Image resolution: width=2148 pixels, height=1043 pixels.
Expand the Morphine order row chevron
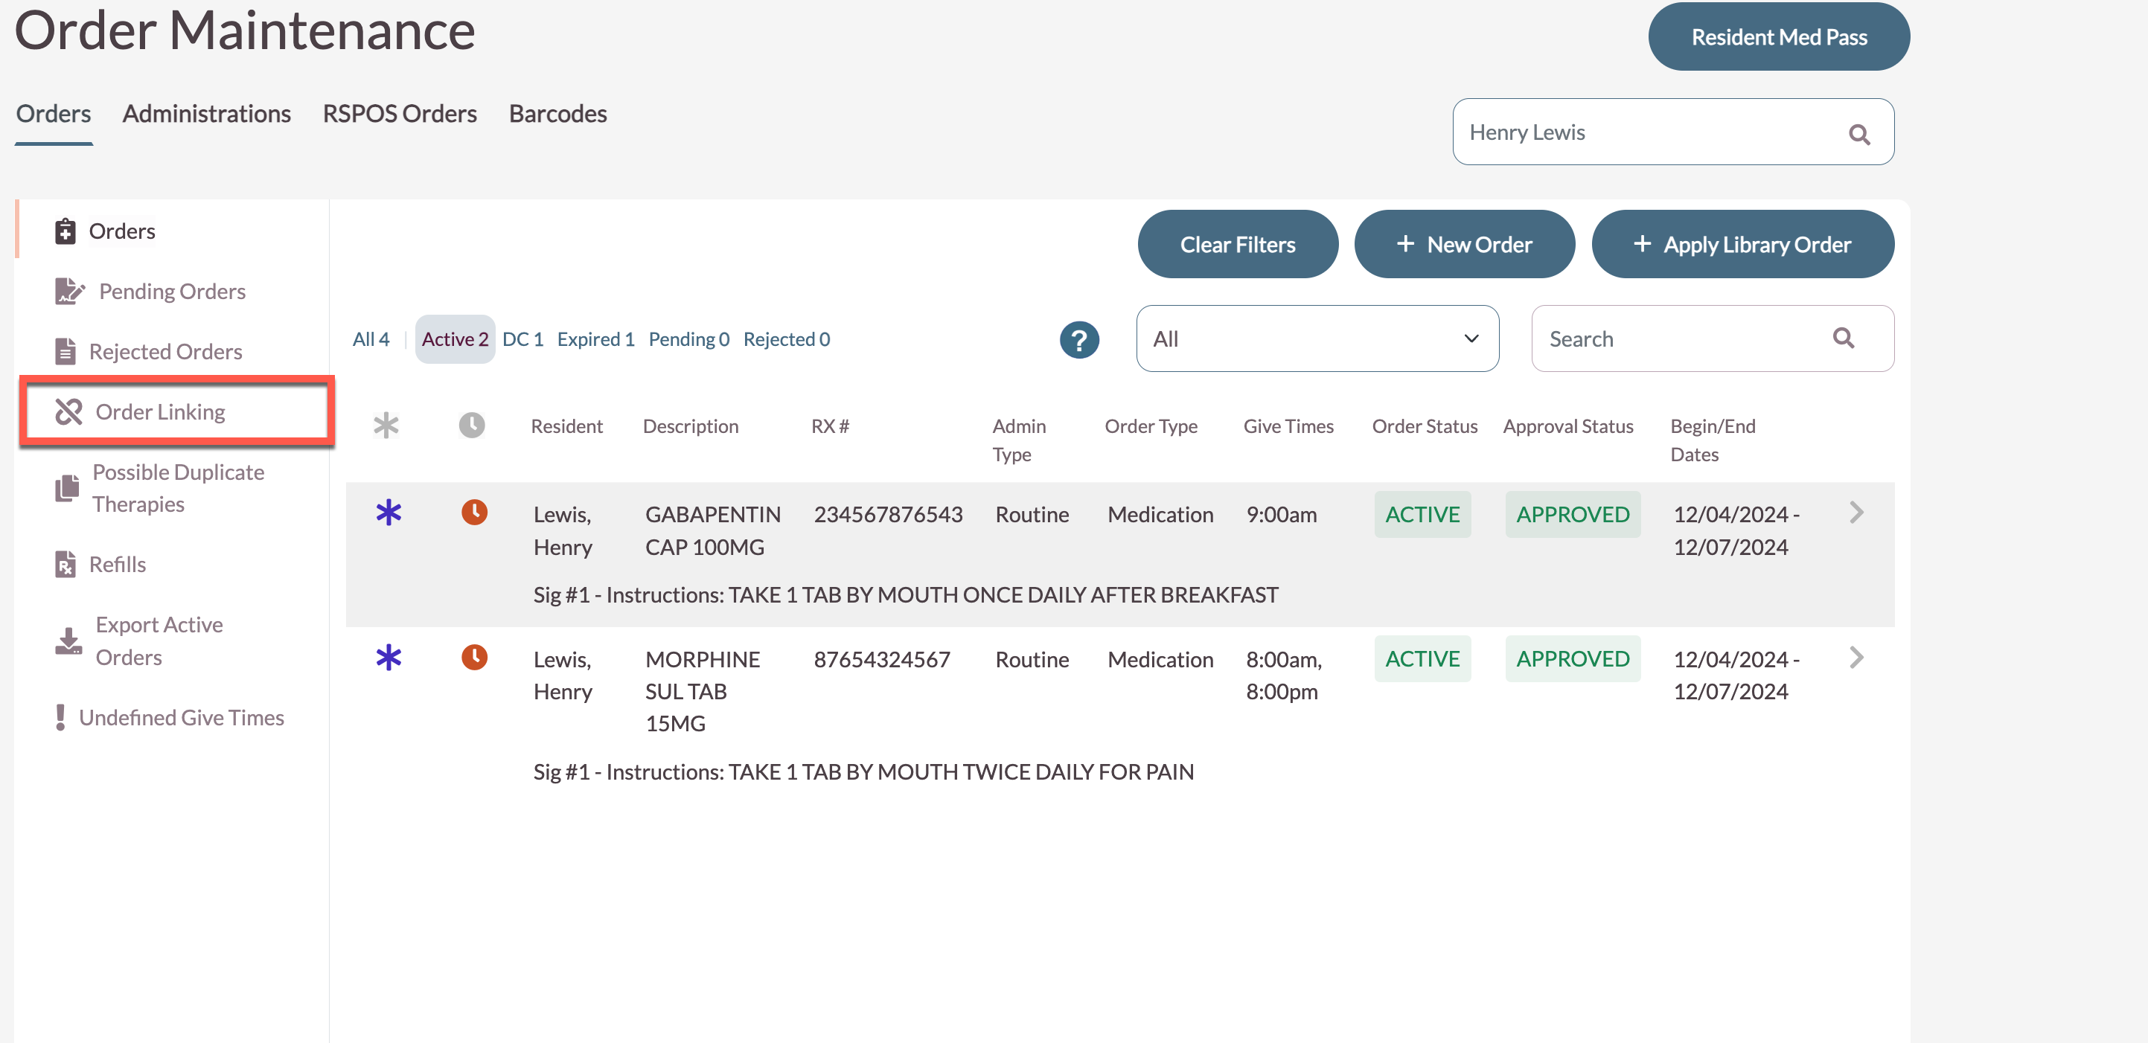point(1855,658)
